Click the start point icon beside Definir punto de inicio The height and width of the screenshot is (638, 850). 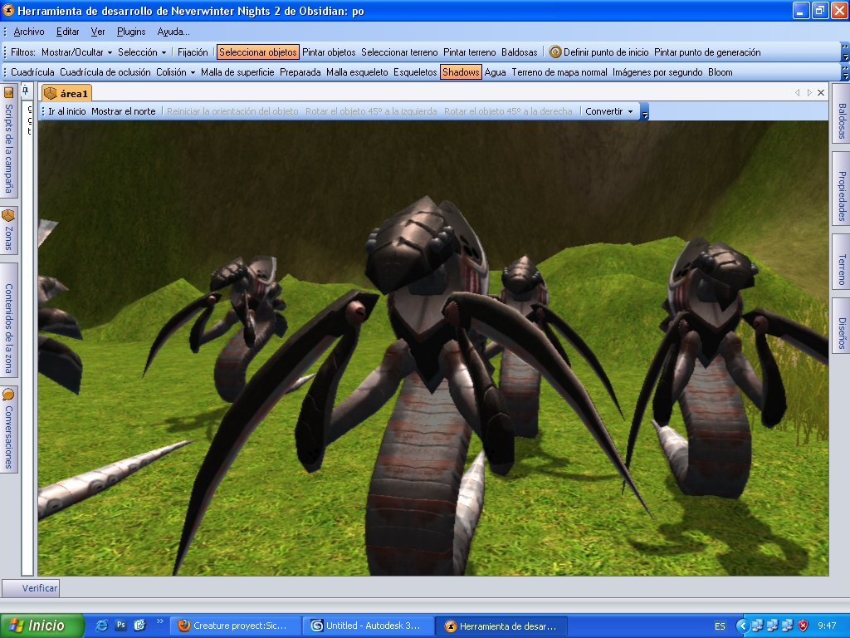pyautogui.click(x=555, y=52)
